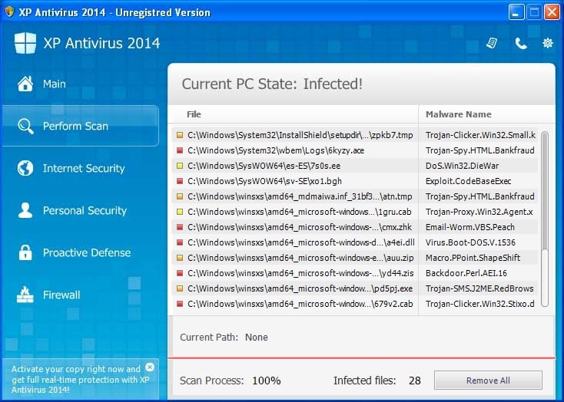Sort results by the File column header
Viewport: 564px width, 402px height.
(x=194, y=114)
